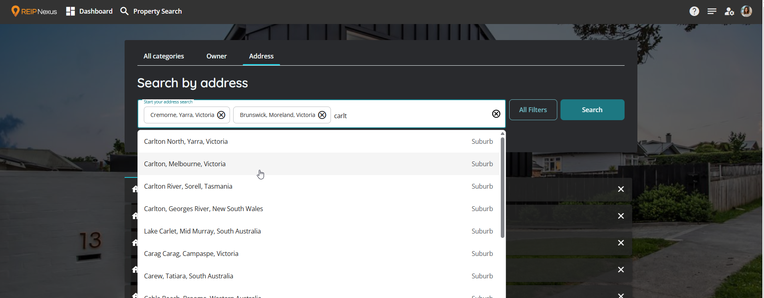Click the REIP Nexus logo
764x298 pixels.
34,11
